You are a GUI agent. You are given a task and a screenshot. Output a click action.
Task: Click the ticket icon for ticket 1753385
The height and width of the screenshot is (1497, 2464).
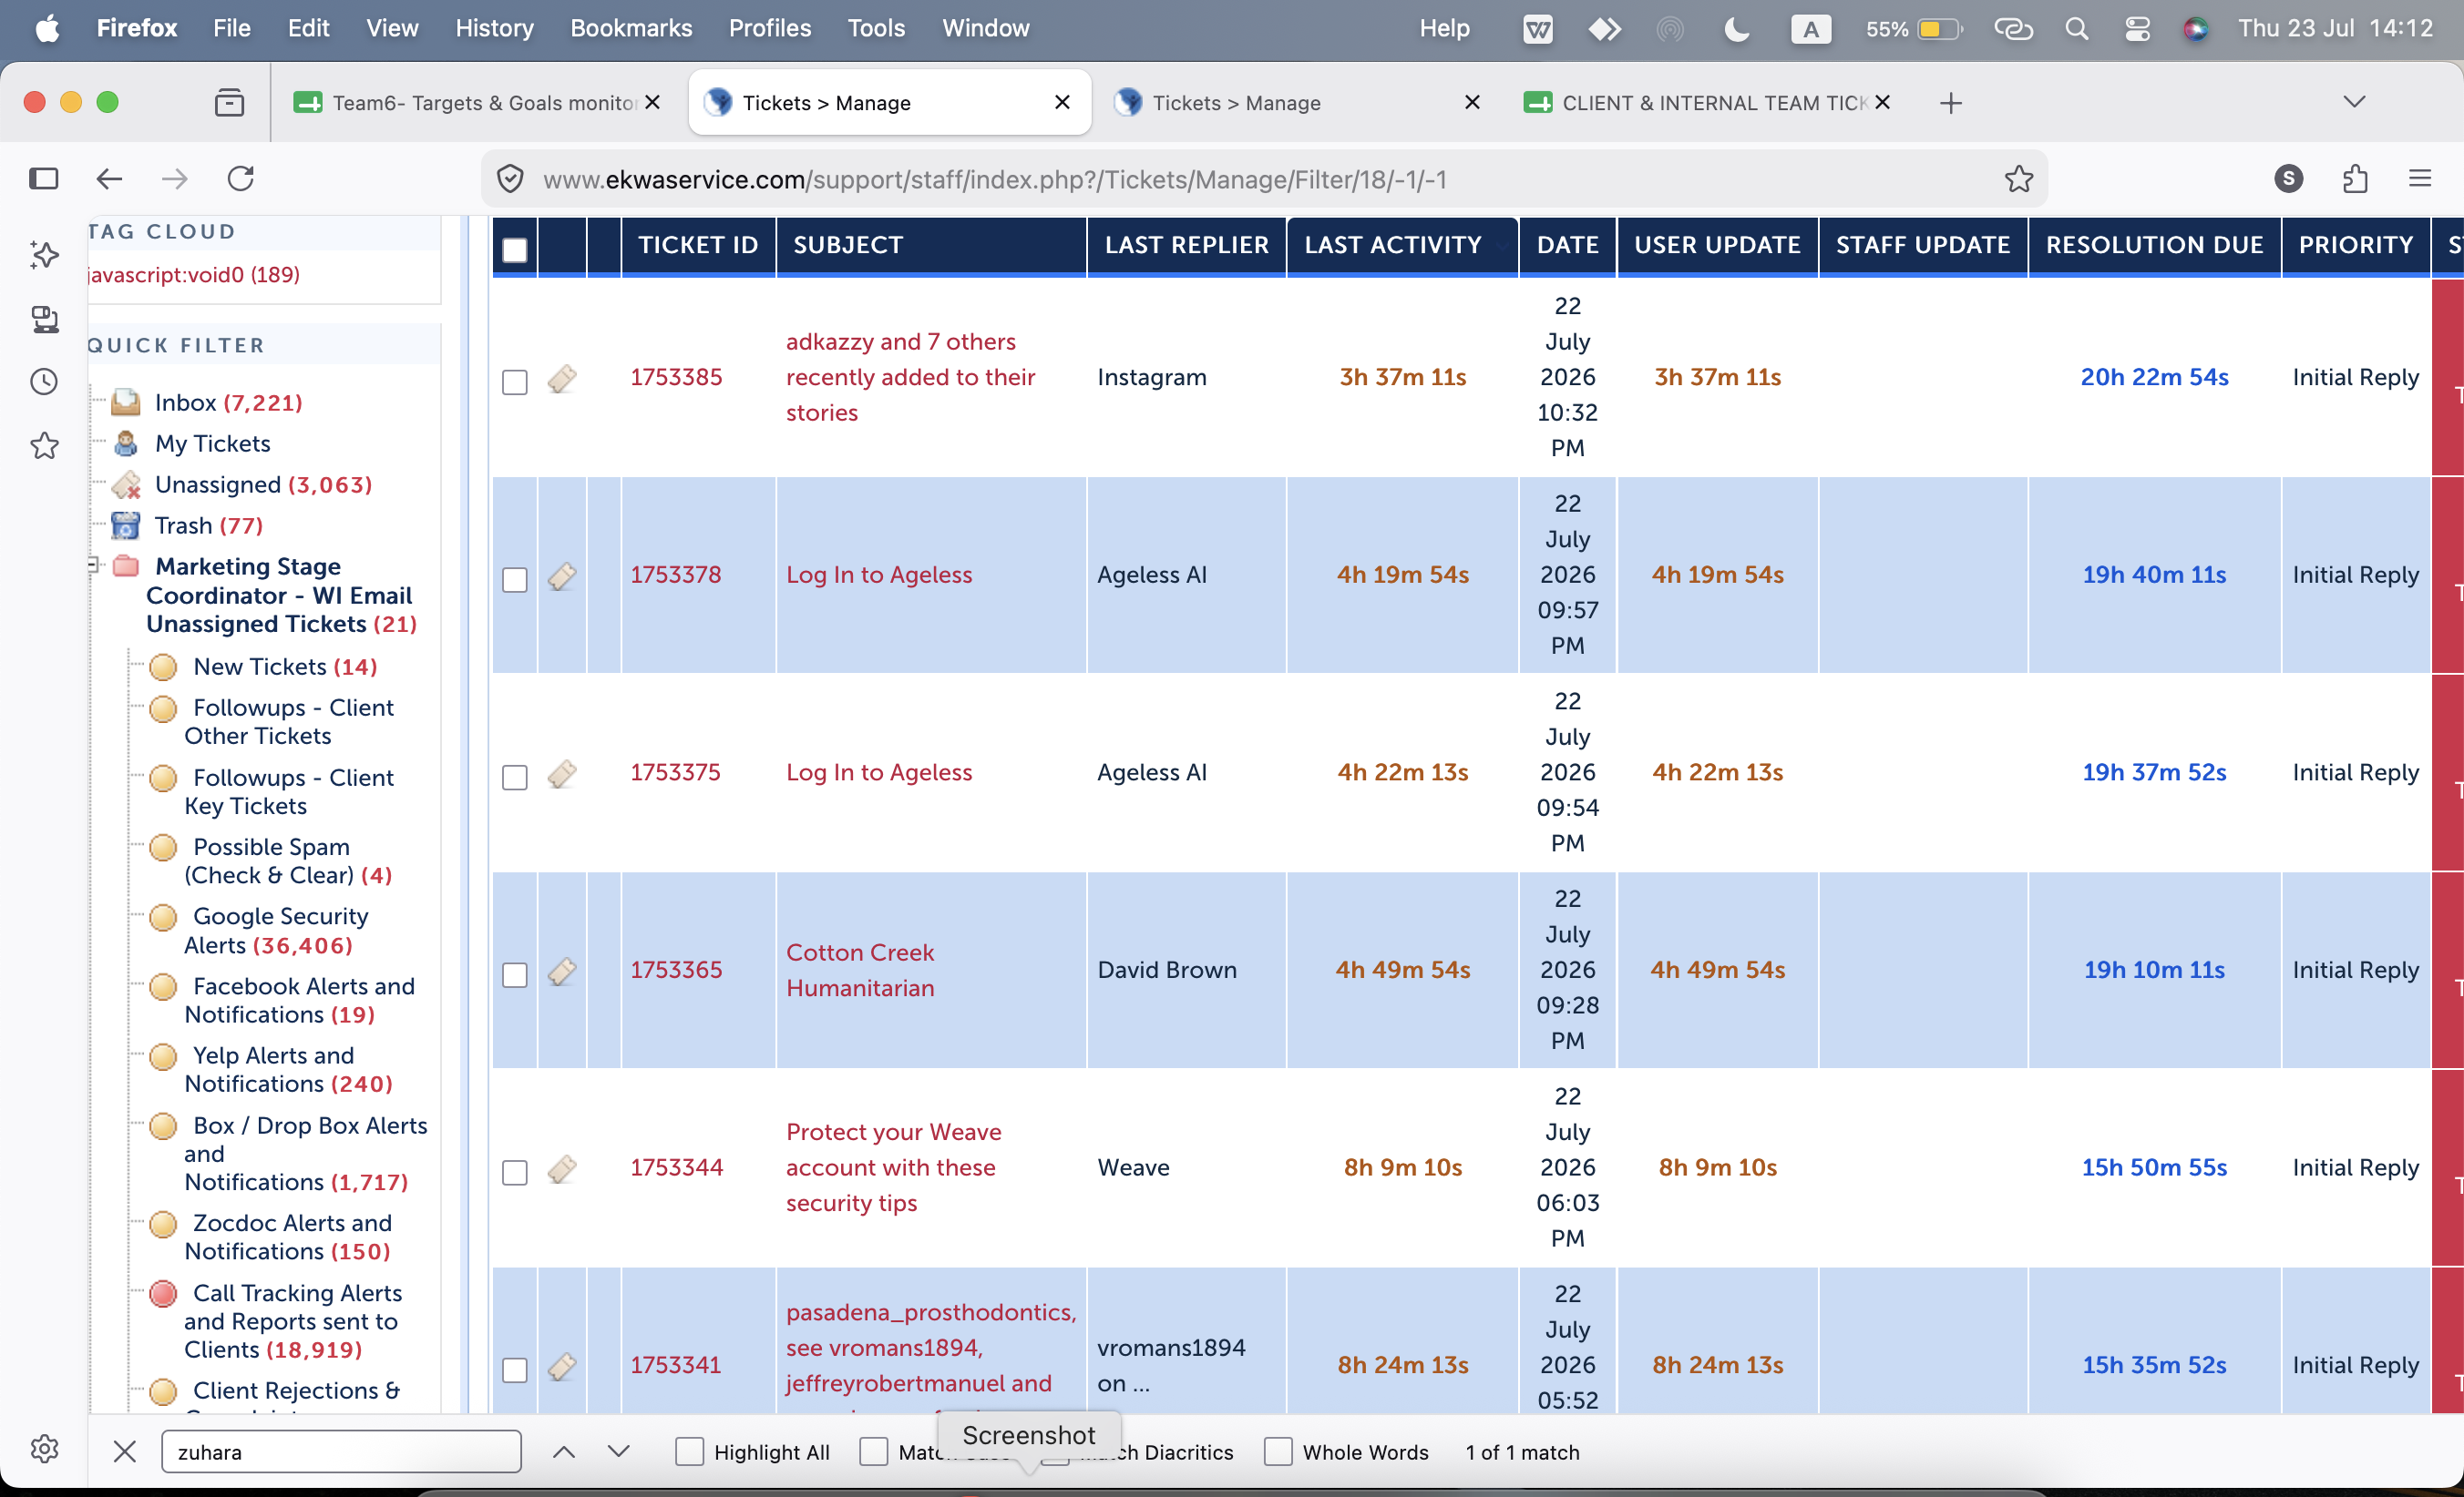tap(562, 378)
